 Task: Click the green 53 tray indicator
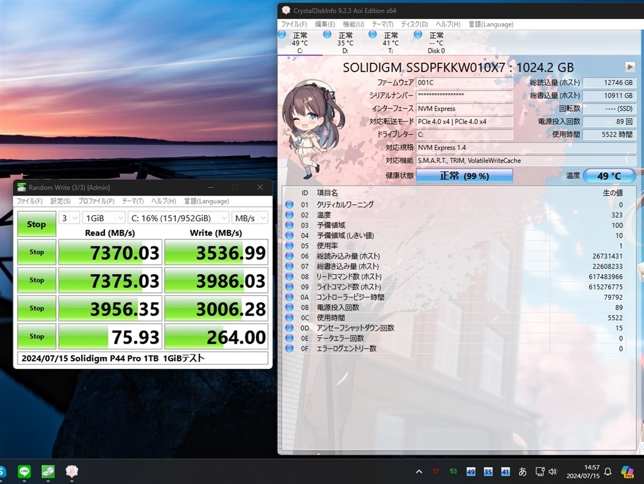tap(453, 471)
